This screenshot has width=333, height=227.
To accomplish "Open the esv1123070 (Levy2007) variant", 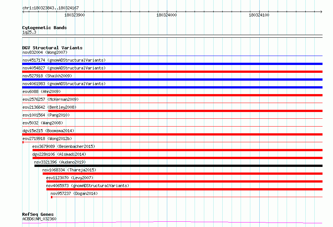I will 70,178.
